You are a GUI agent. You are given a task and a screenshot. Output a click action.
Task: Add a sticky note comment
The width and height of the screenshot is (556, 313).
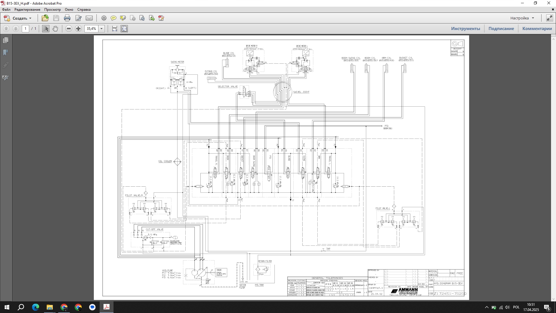(x=114, y=18)
